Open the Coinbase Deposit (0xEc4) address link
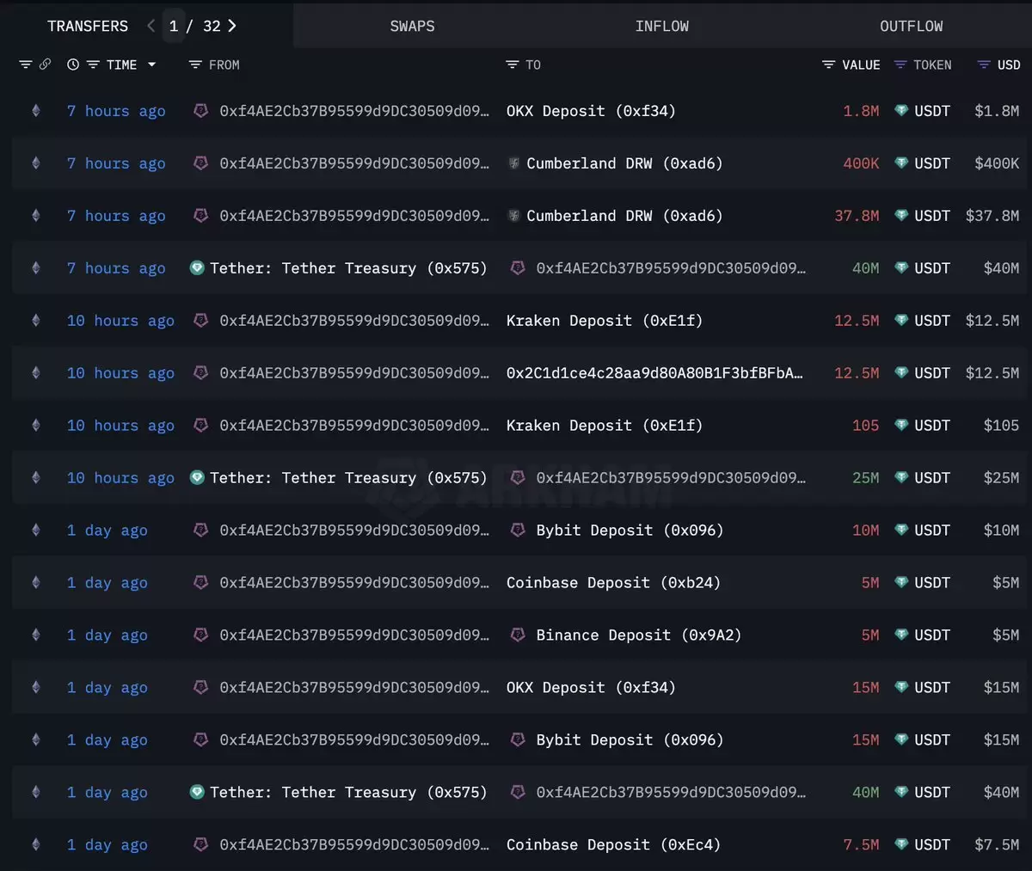 coord(614,844)
